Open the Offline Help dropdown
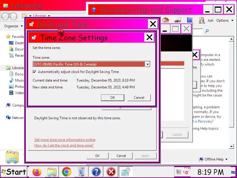This screenshot has height=178, width=237. point(214,159)
